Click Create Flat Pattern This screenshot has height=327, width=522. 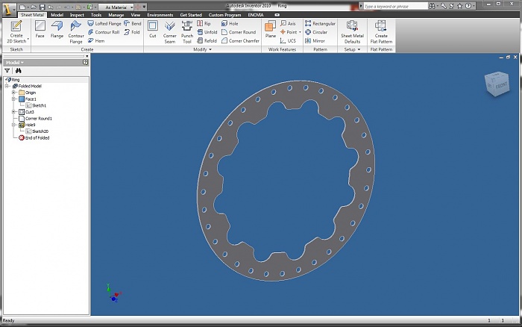(381, 32)
